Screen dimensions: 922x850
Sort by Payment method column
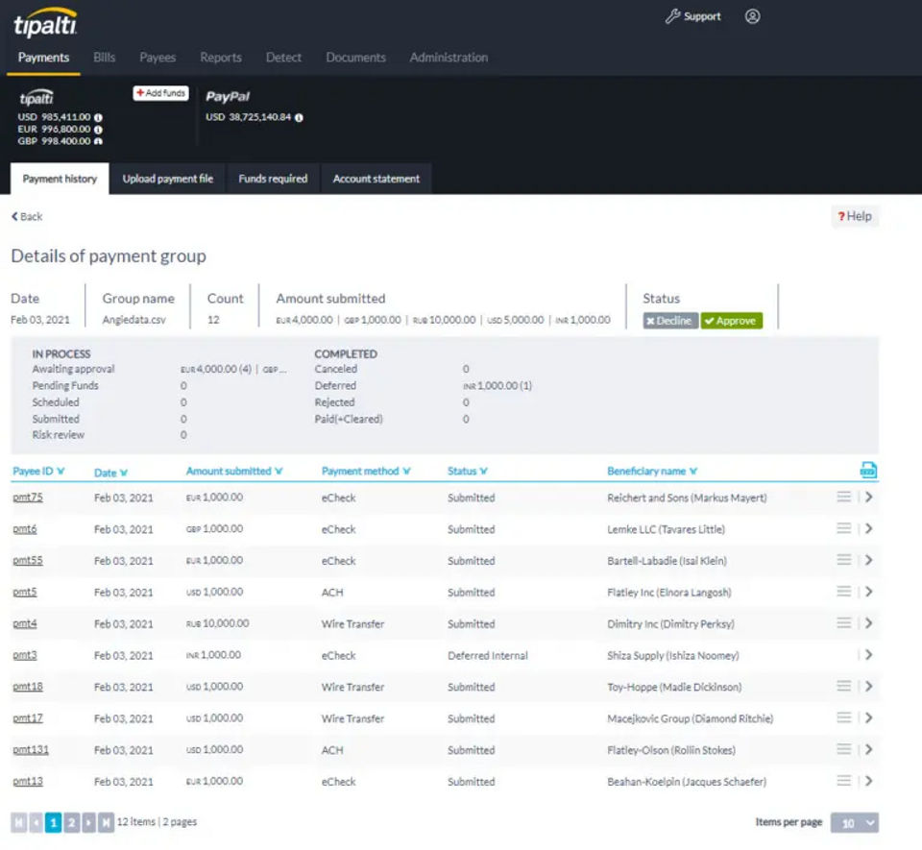[366, 472]
